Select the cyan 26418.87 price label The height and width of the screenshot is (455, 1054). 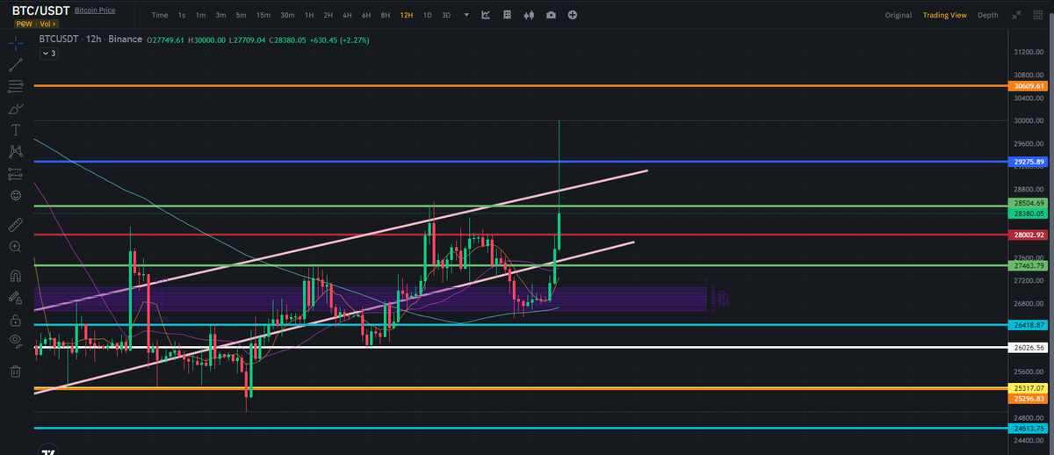tap(1029, 325)
